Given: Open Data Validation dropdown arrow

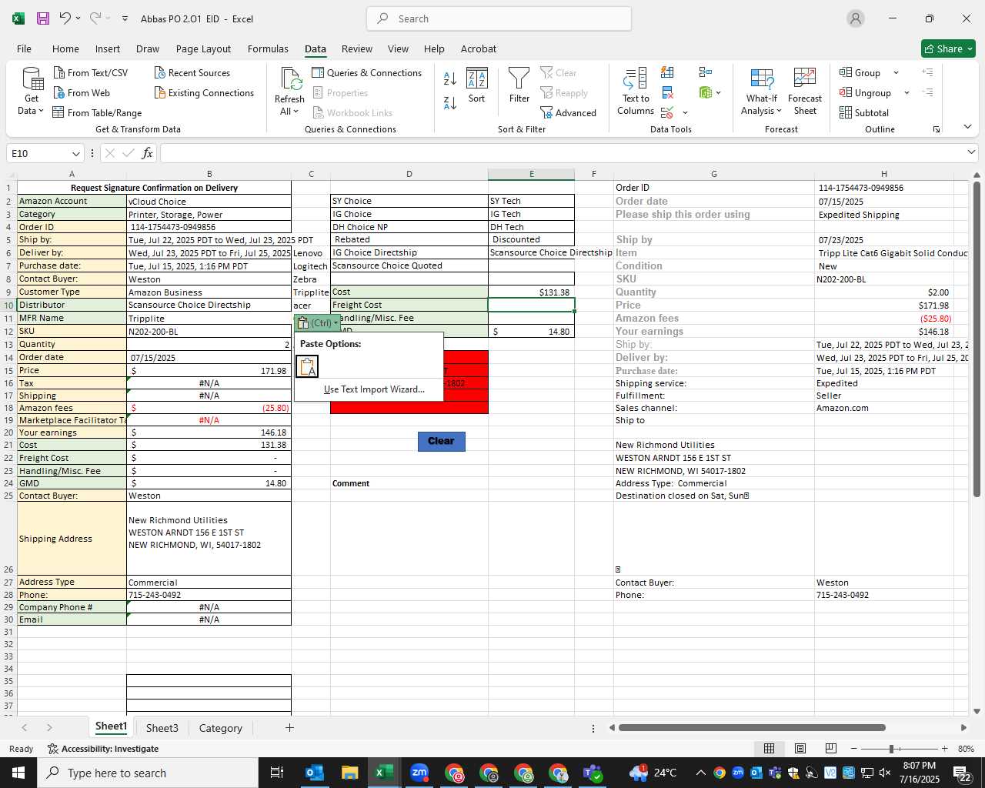Looking at the screenshot, I should coord(685,113).
